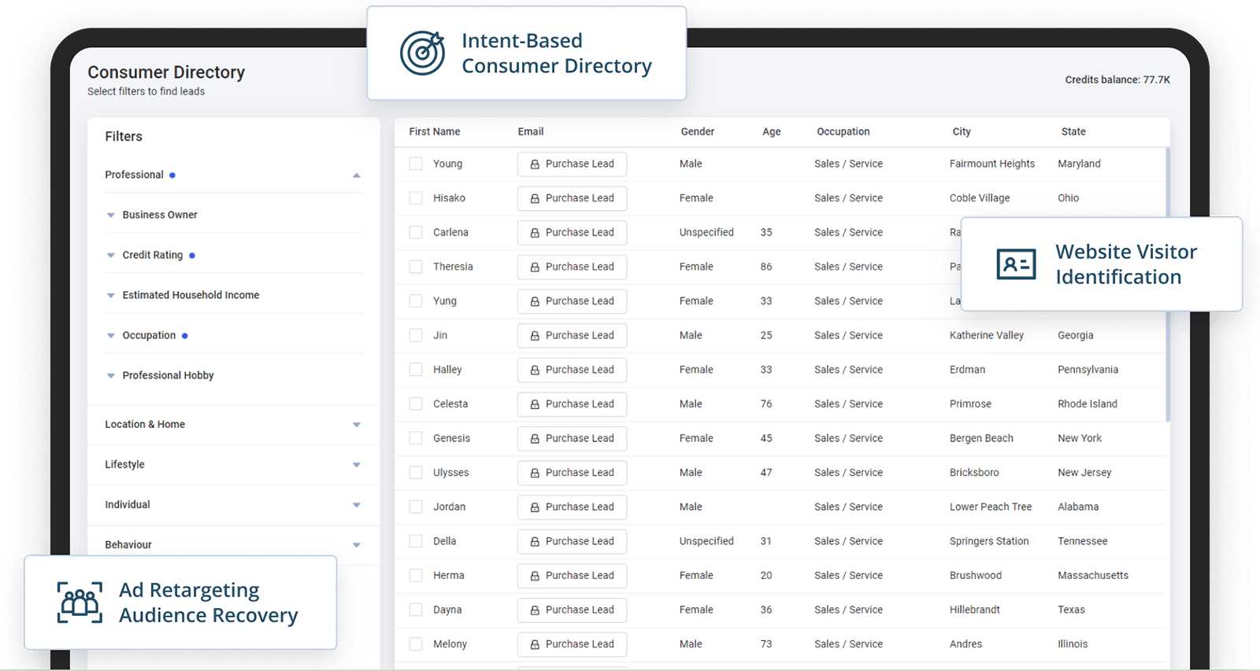Click Purchase Lead for Halley

[x=572, y=370]
